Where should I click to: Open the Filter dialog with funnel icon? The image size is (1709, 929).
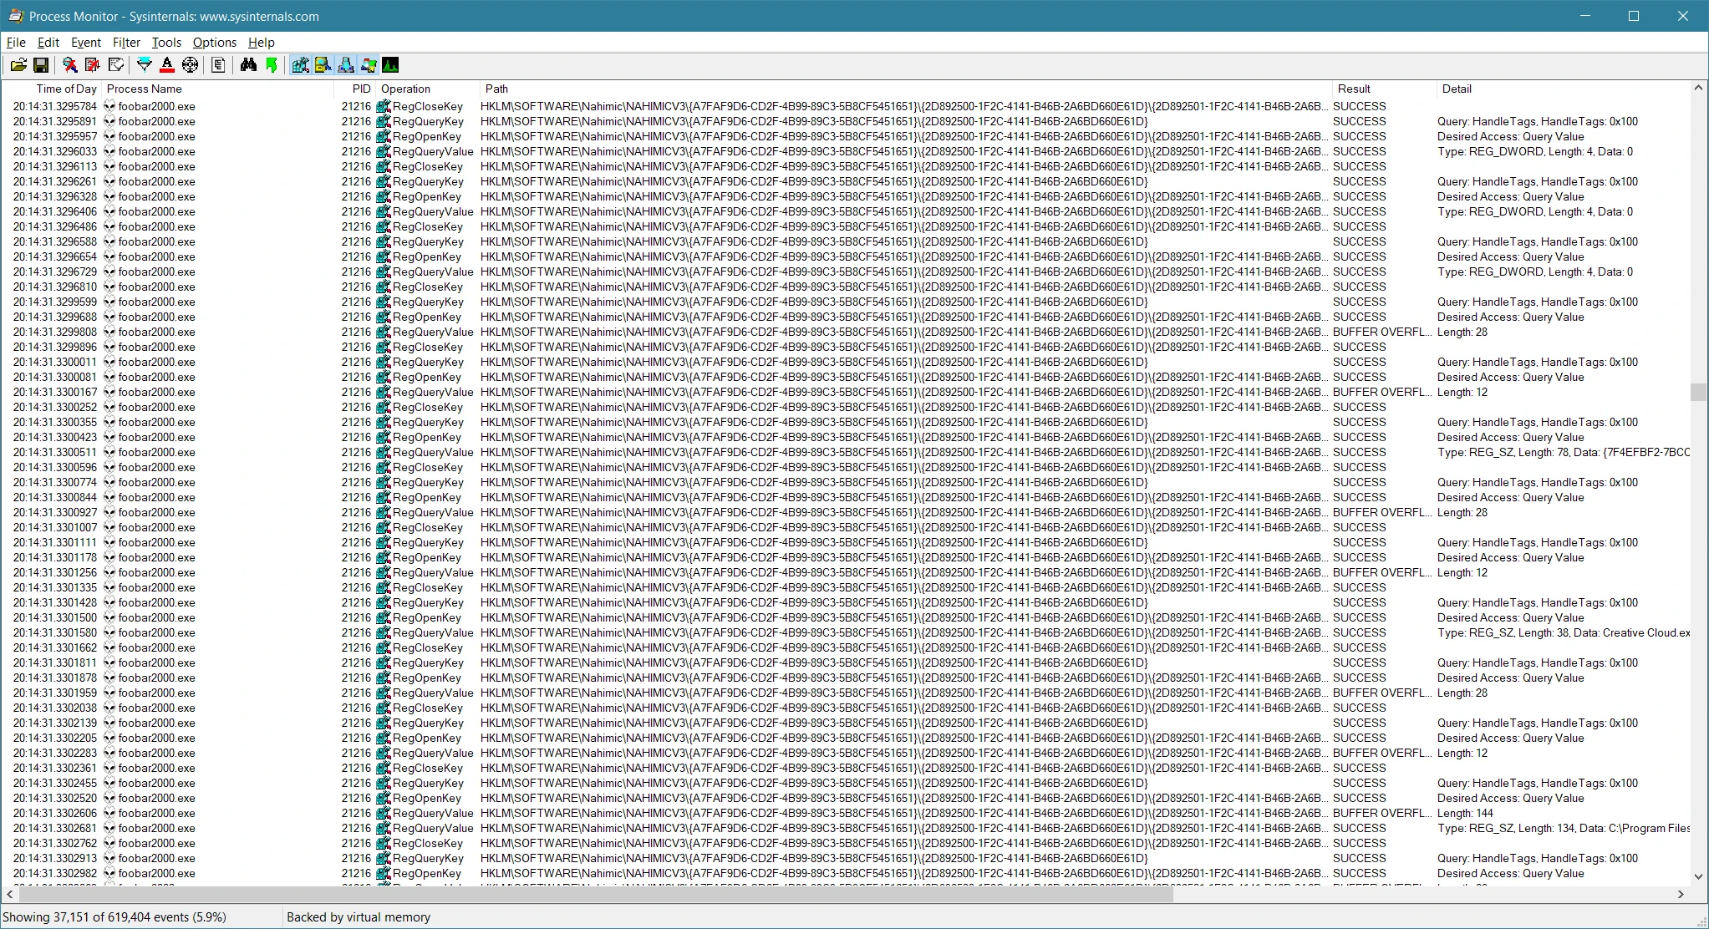[144, 65]
